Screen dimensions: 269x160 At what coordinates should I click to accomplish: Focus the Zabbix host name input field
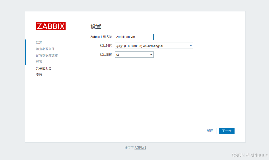pyautogui.click(x=134, y=37)
